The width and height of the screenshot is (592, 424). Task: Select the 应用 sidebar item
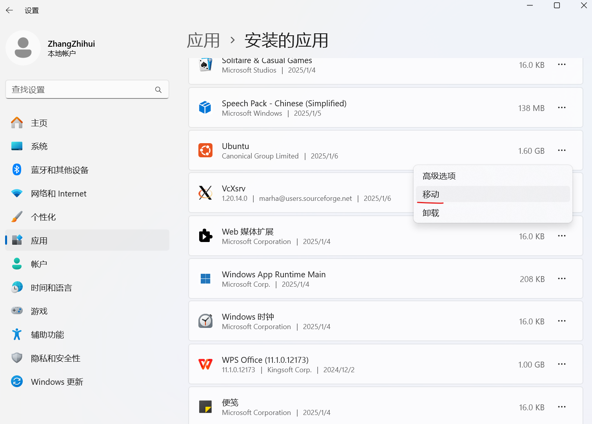(87, 240)
